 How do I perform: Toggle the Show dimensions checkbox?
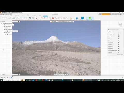click(x=119, y=47)
